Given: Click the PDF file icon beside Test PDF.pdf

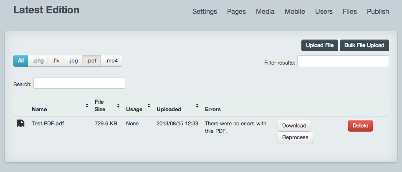Looking at the screenshot, I should [x=20, y=124].
